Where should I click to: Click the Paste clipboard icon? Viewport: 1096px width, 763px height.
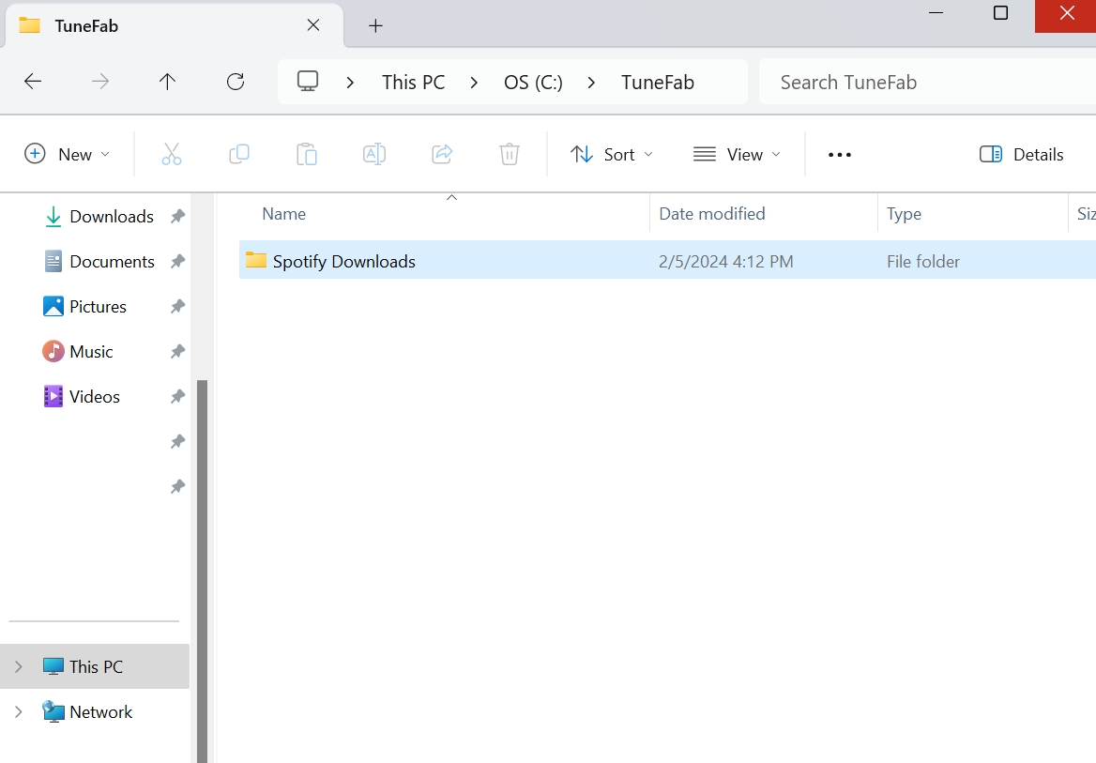pyautogui.click(x=307, y=154)
